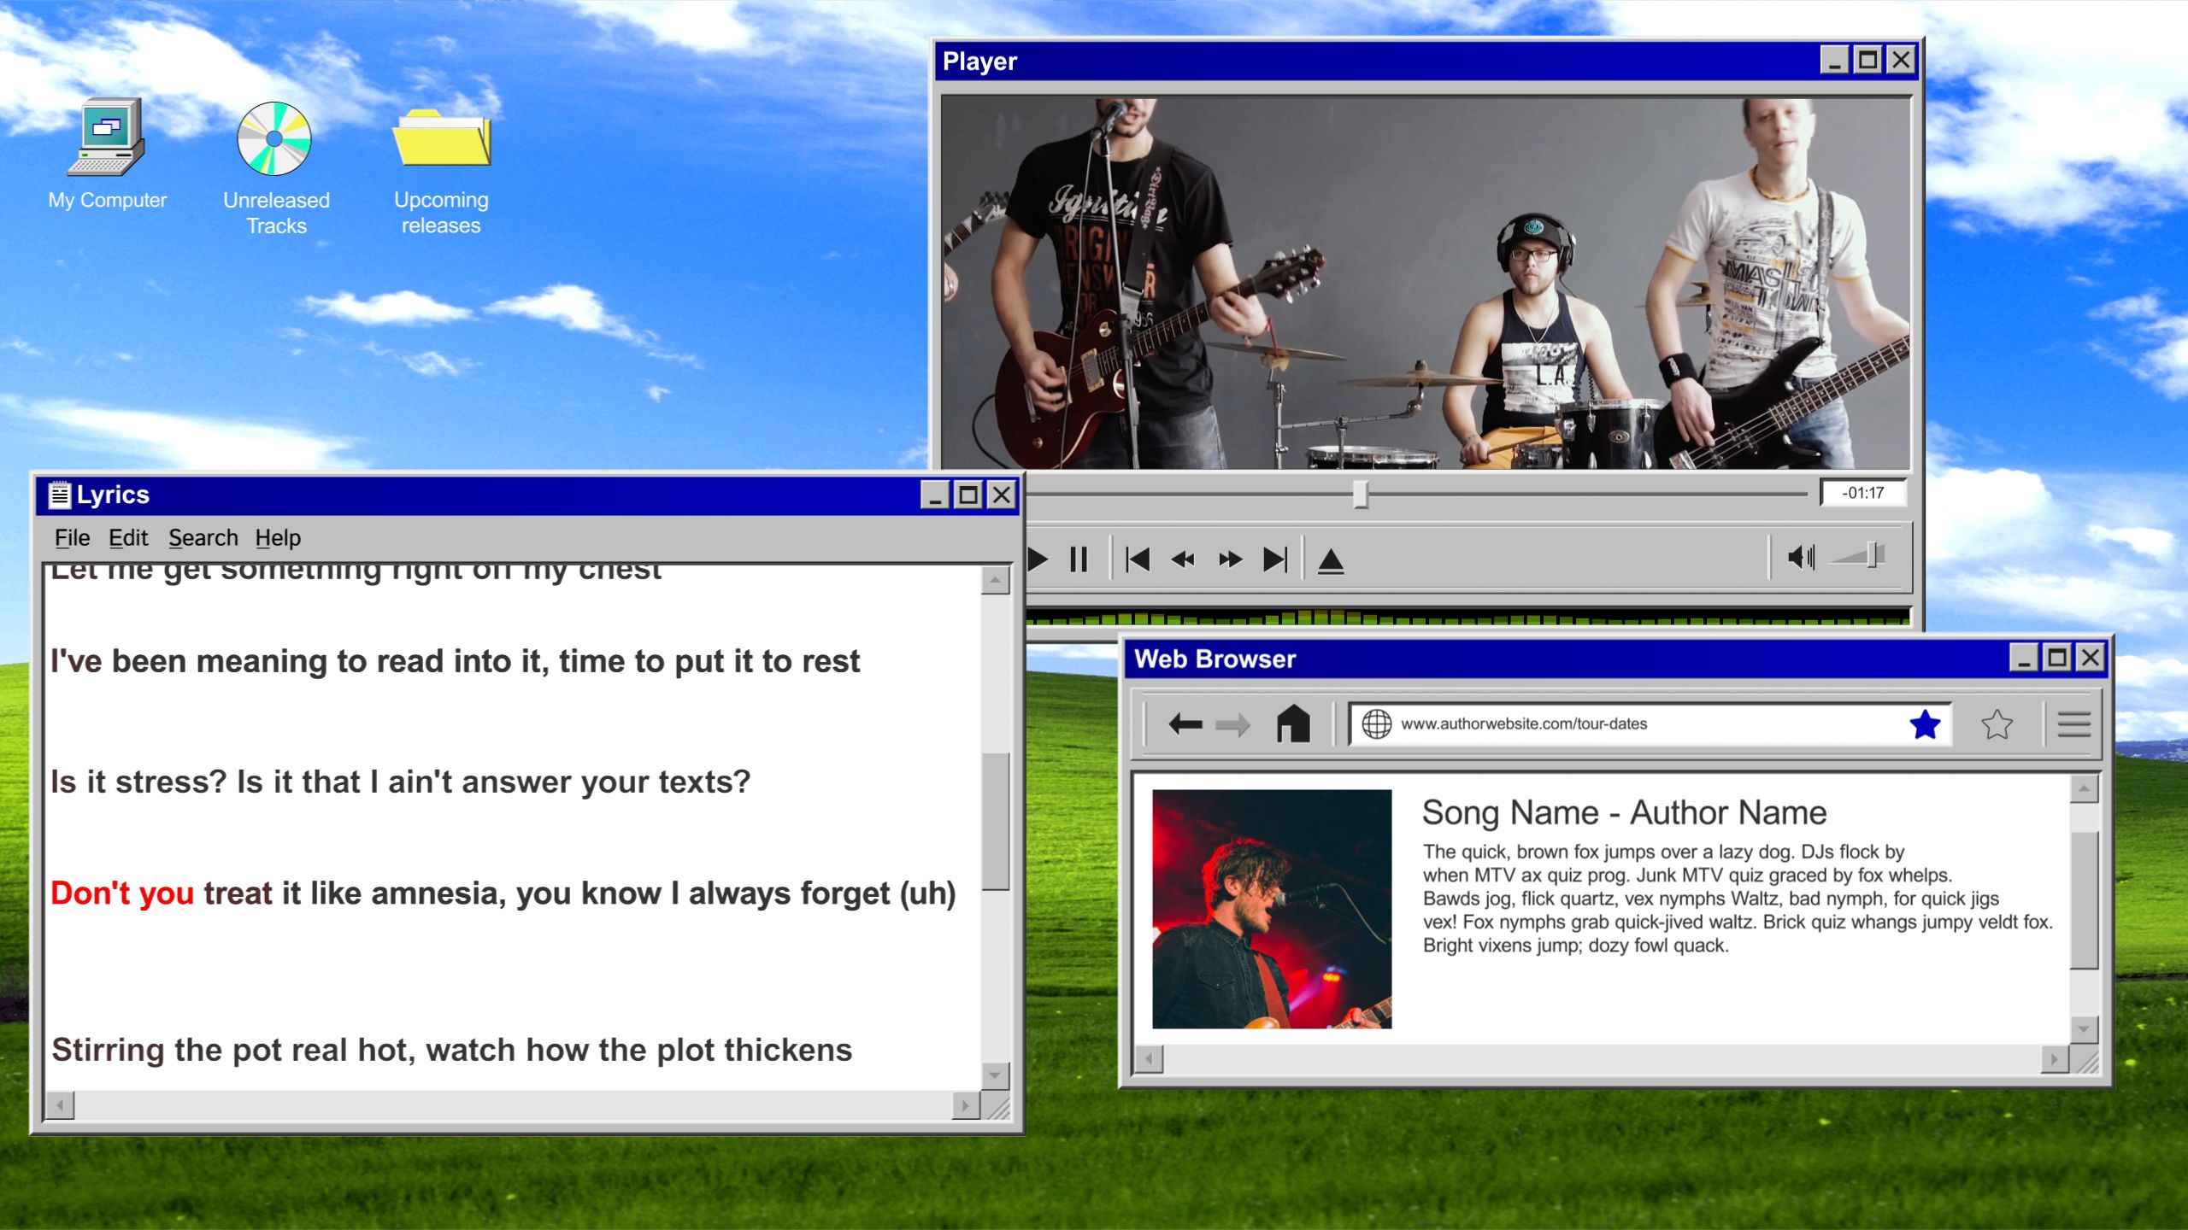Screen dimensions: 2188x1230
Task: Open the File menu in Lyrics
Action: (x=72, y=538)
